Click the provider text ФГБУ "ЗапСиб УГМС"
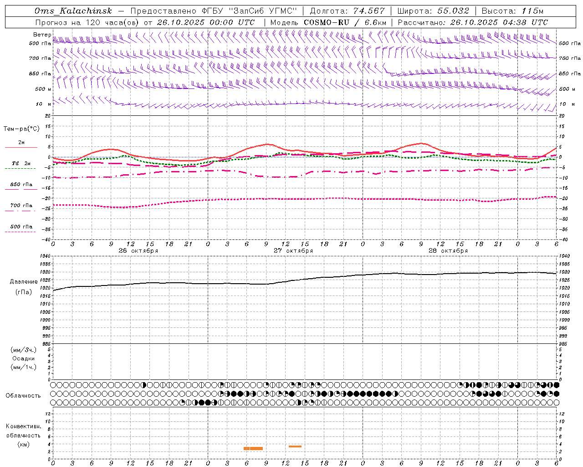This screenshot has width=583, height=467. pos(249,11)
